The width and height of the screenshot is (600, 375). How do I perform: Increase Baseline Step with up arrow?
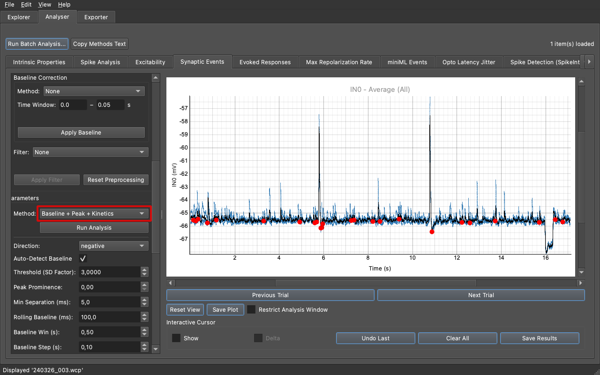[145, 345]
